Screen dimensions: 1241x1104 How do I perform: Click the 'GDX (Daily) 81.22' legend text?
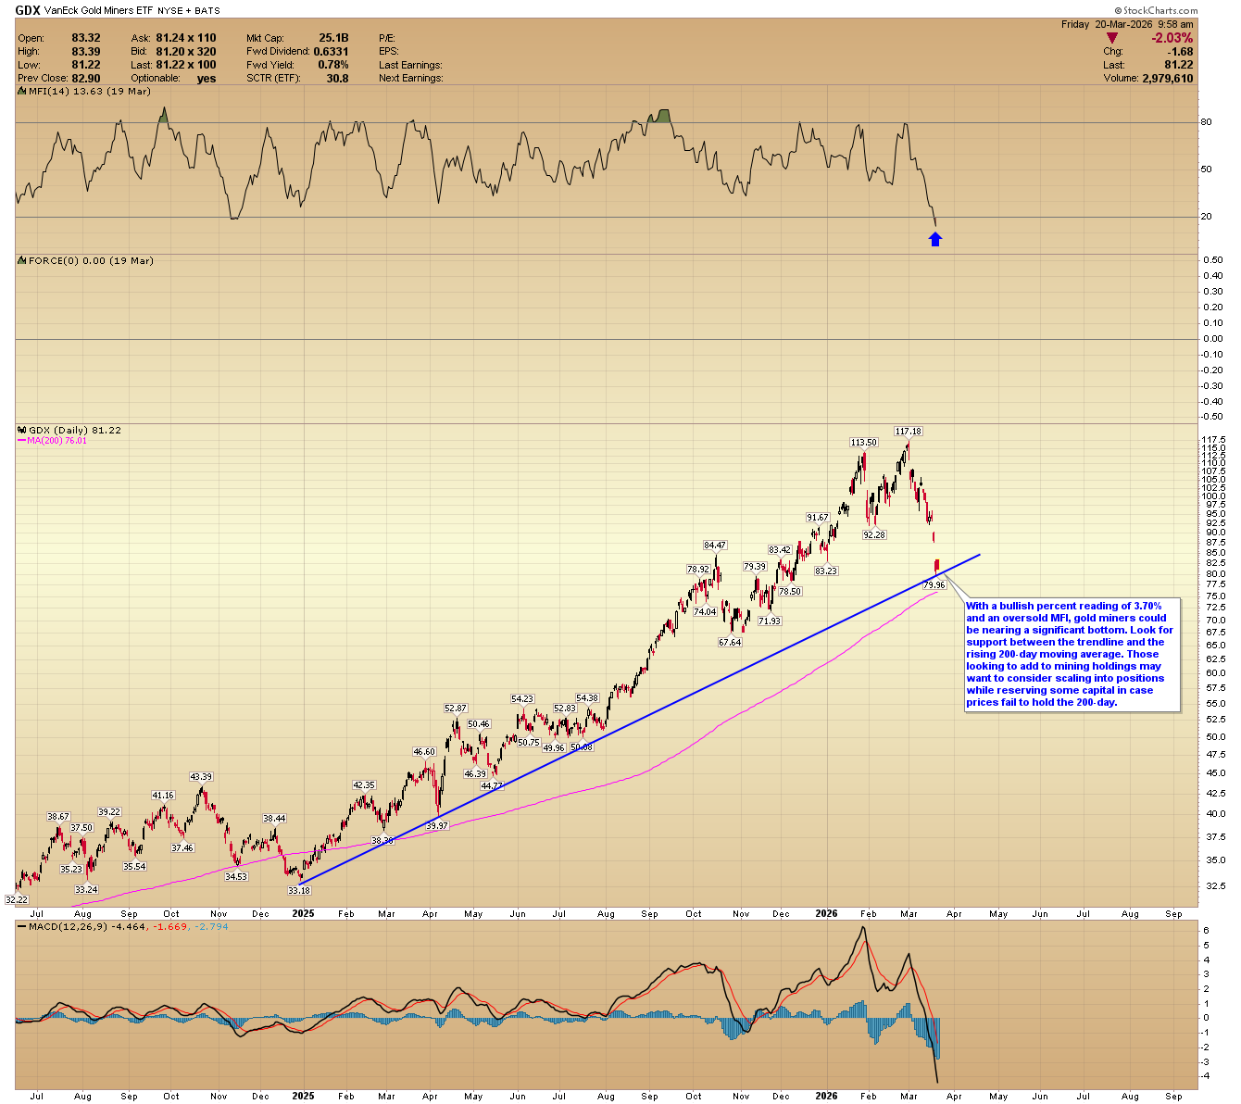click(75, 430)
